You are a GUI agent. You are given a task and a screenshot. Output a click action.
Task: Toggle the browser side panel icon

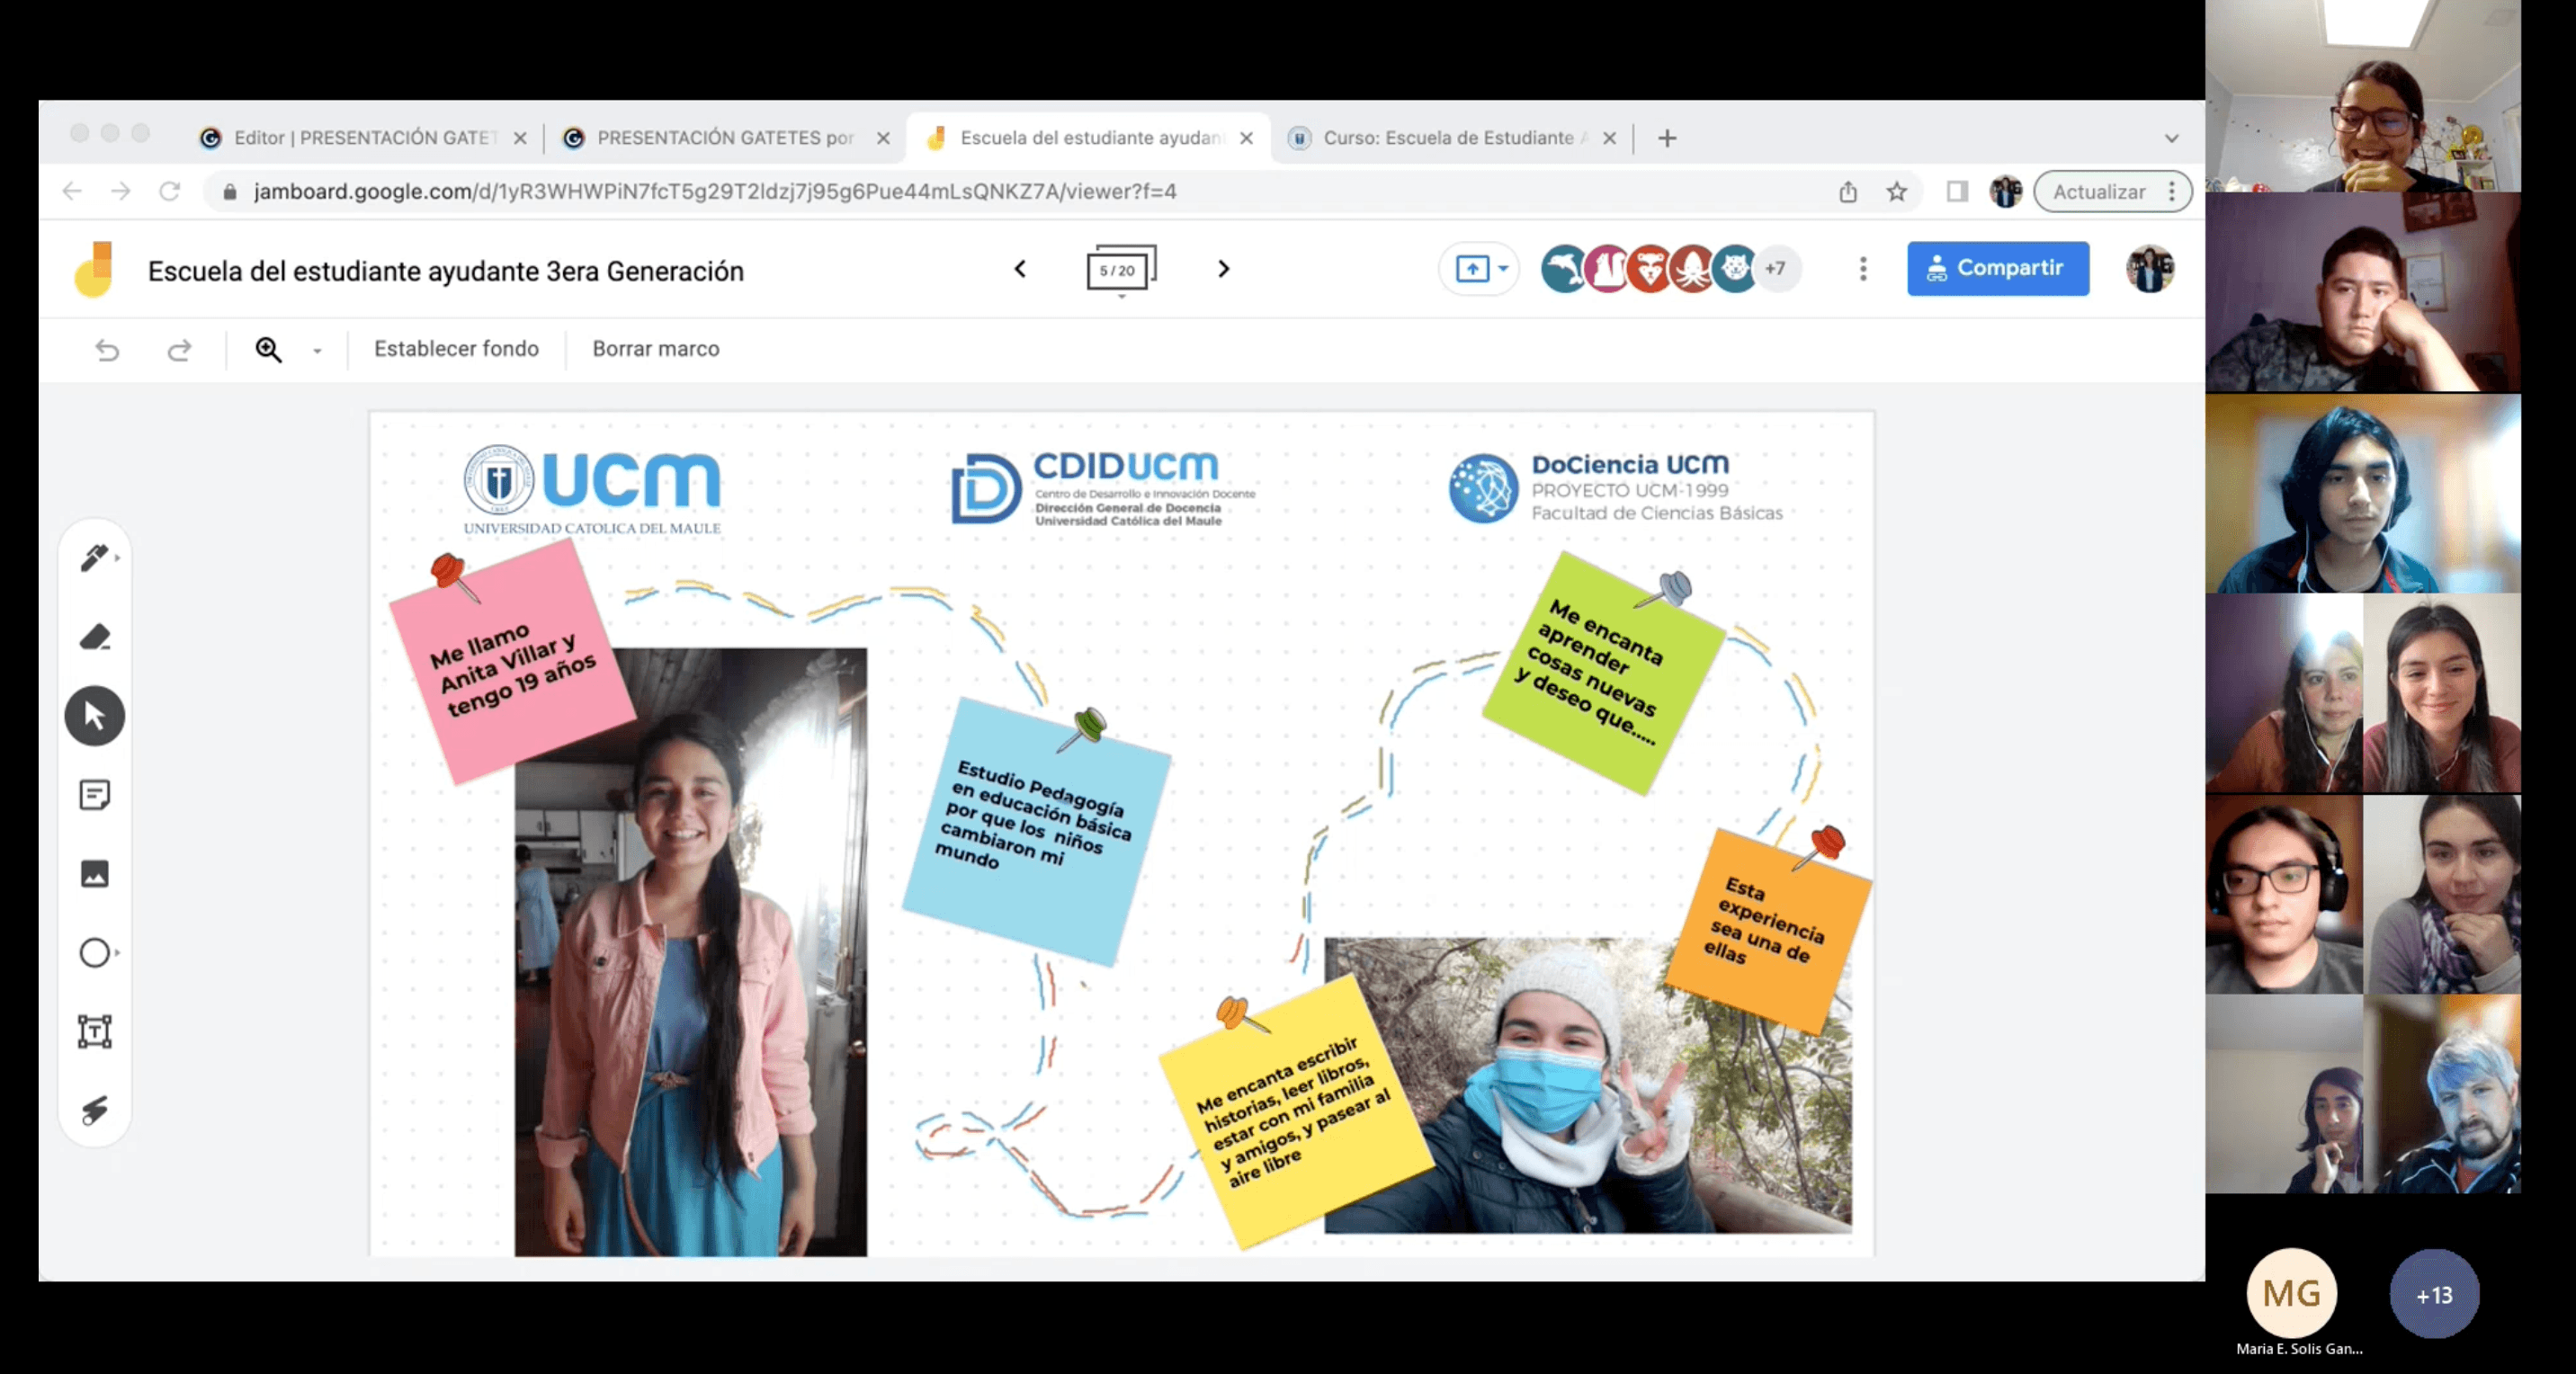[1957, 192]
